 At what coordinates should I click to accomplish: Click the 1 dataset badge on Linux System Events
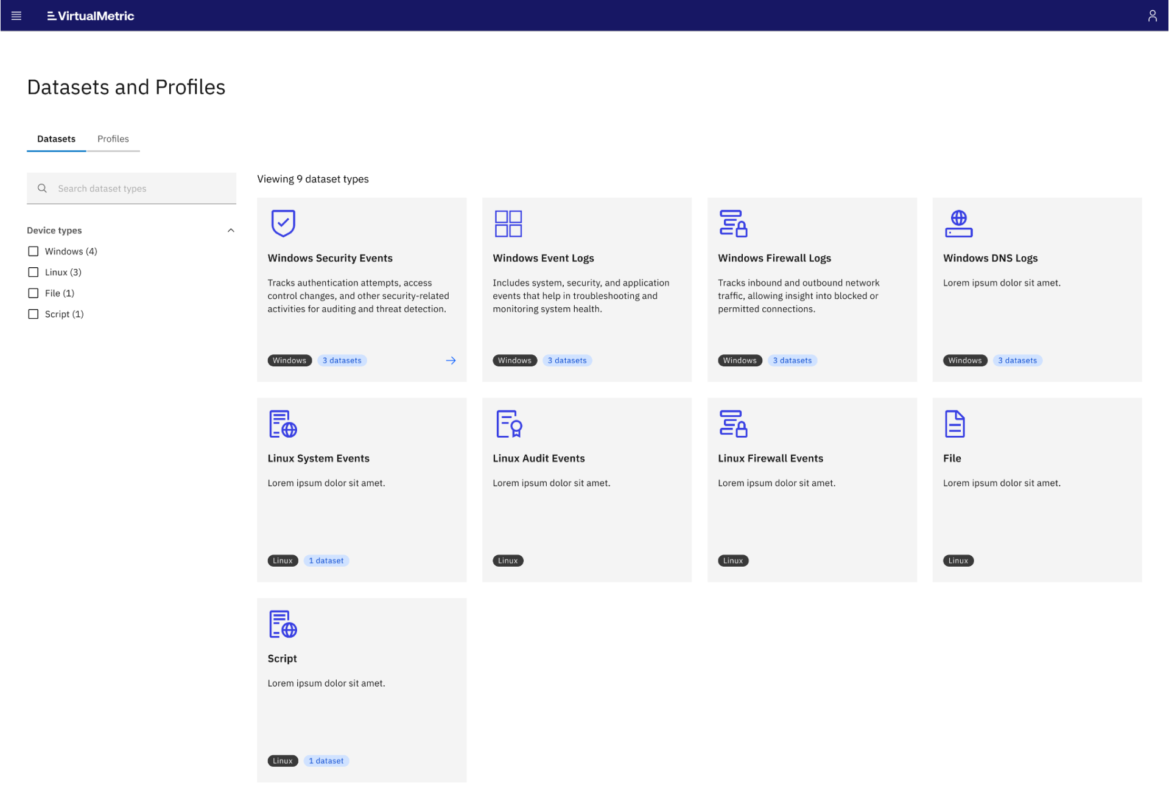(326, 560)
